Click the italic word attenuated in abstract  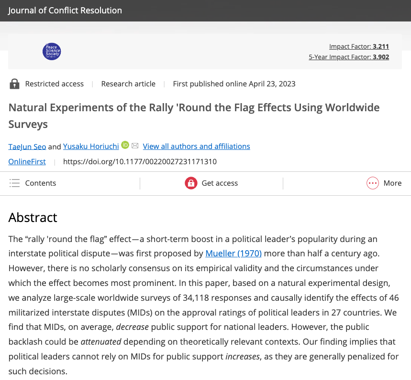101,342
